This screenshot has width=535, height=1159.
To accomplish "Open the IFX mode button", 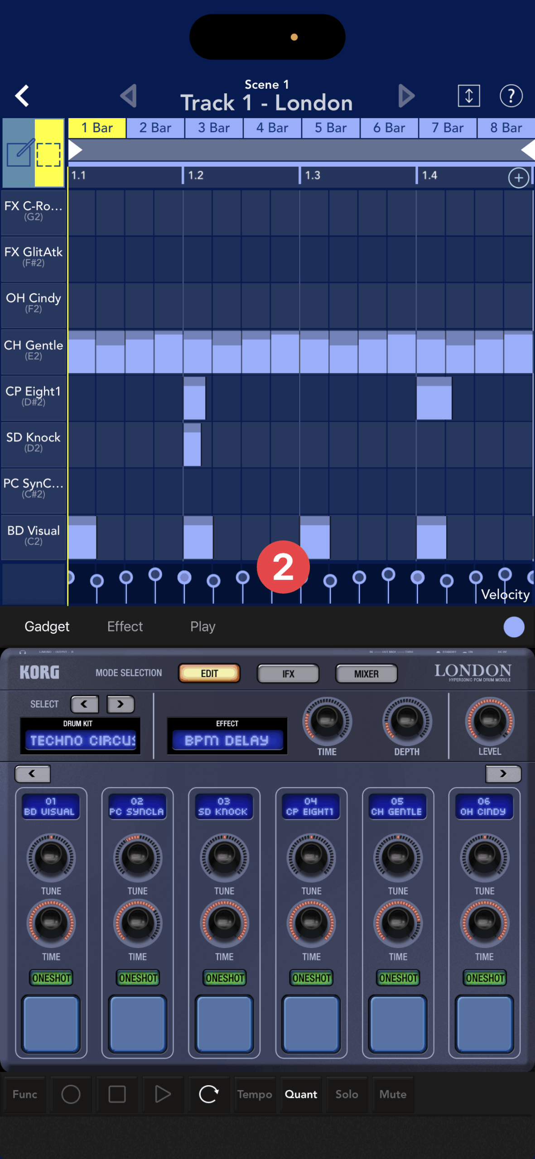I will (288, 674).
